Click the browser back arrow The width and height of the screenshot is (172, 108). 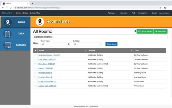tap(3, 8)
